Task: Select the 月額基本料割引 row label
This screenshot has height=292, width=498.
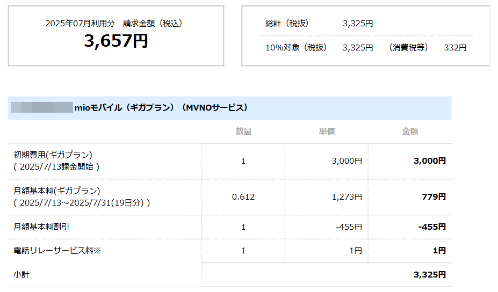Action: click(x=41, y=227)
